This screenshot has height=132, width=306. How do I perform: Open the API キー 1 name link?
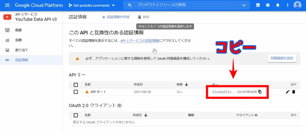click(98, 92)
